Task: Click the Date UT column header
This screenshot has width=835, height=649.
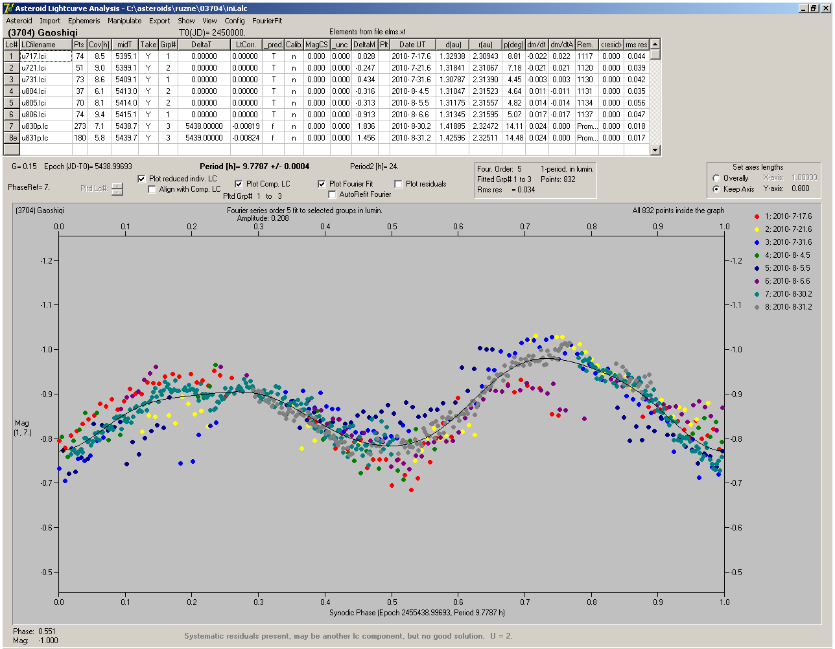Action: [412, 45]
